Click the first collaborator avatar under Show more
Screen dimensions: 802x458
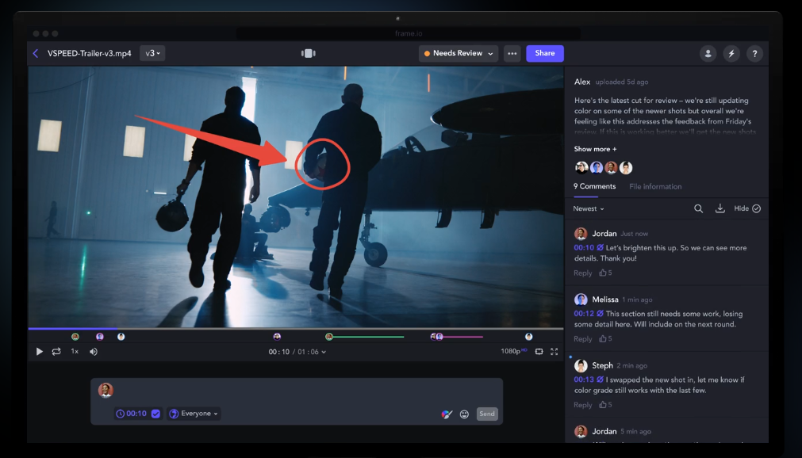click(581, 168)
